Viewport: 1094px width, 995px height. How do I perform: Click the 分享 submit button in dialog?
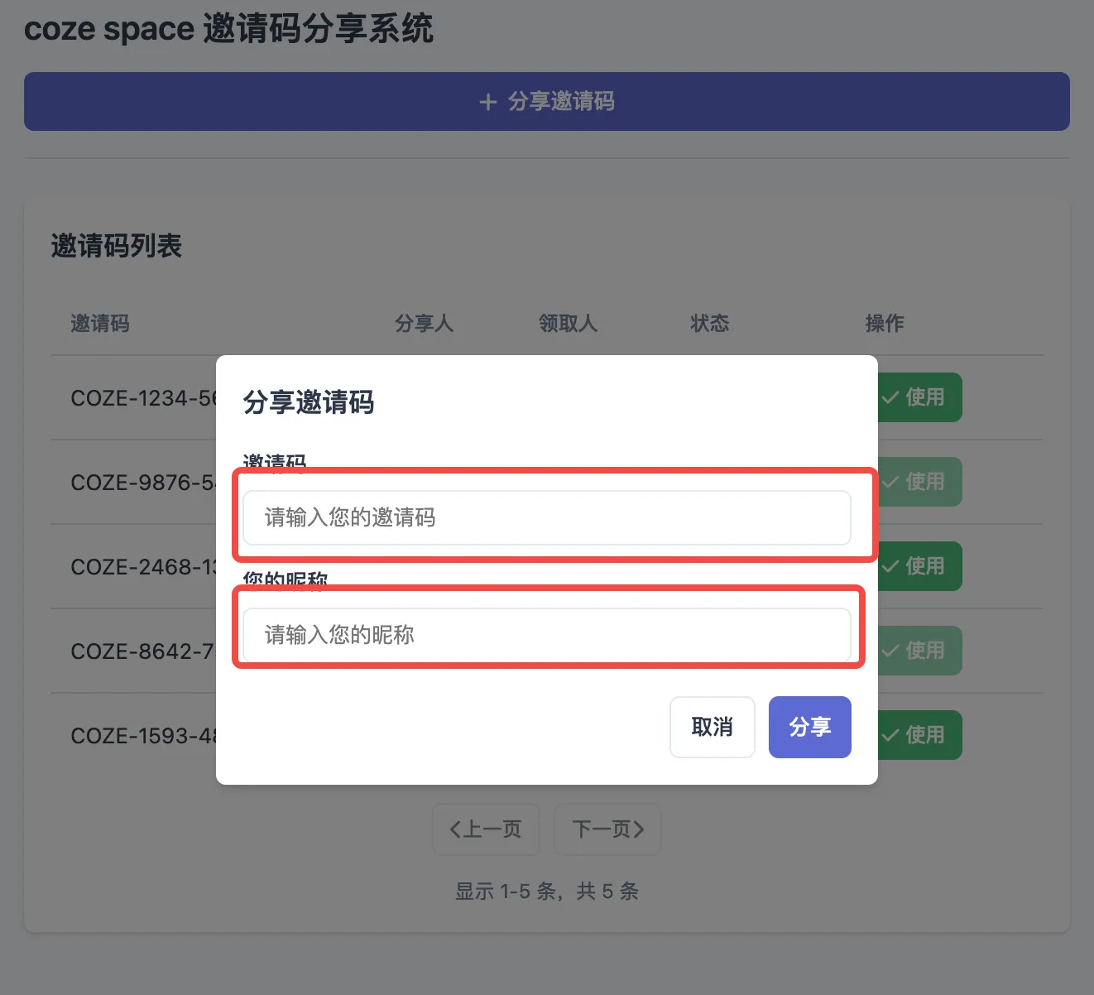(x=810, y=727)
